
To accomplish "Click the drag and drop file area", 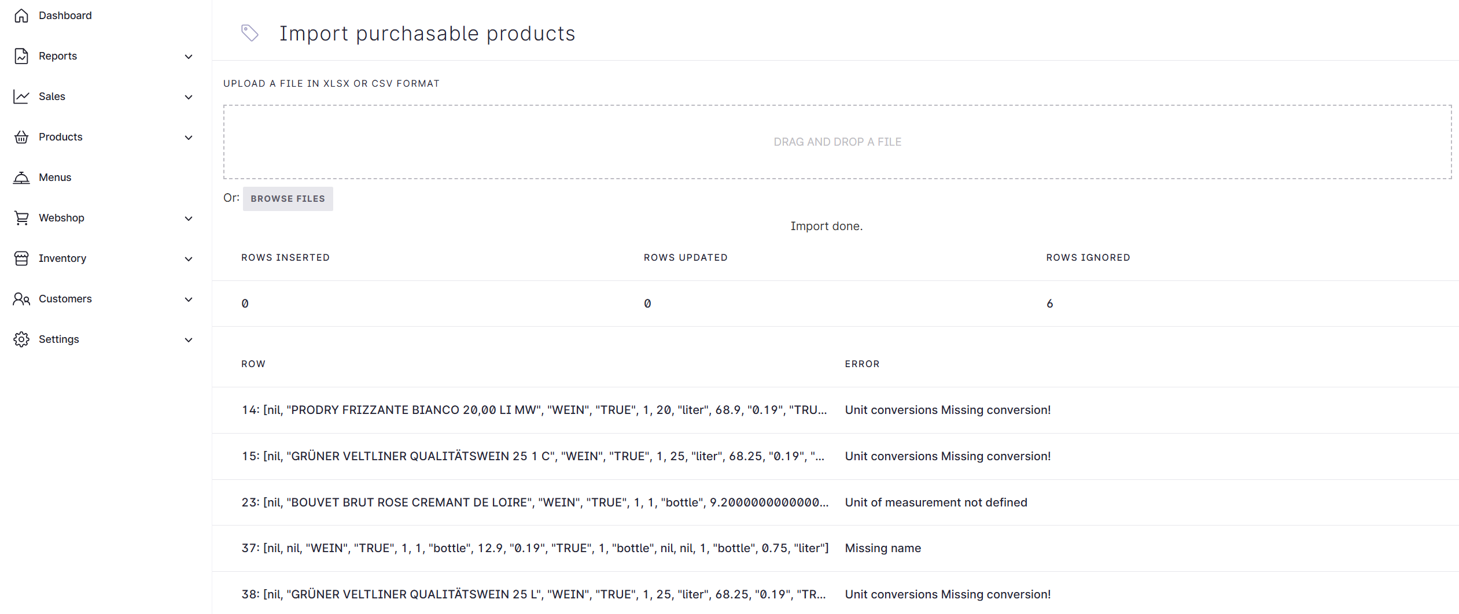I will tap(837, 142).
